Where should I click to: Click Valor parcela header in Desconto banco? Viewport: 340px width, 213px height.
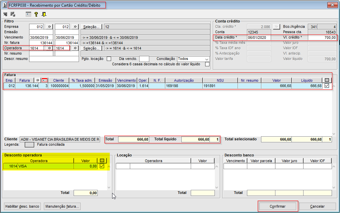tap(261, 161)
